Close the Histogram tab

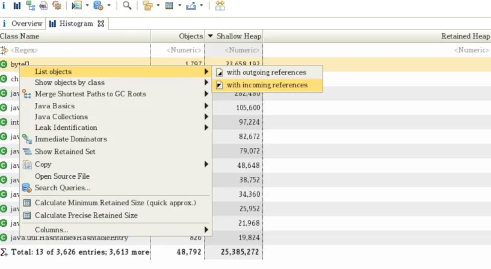pos(101,23)
